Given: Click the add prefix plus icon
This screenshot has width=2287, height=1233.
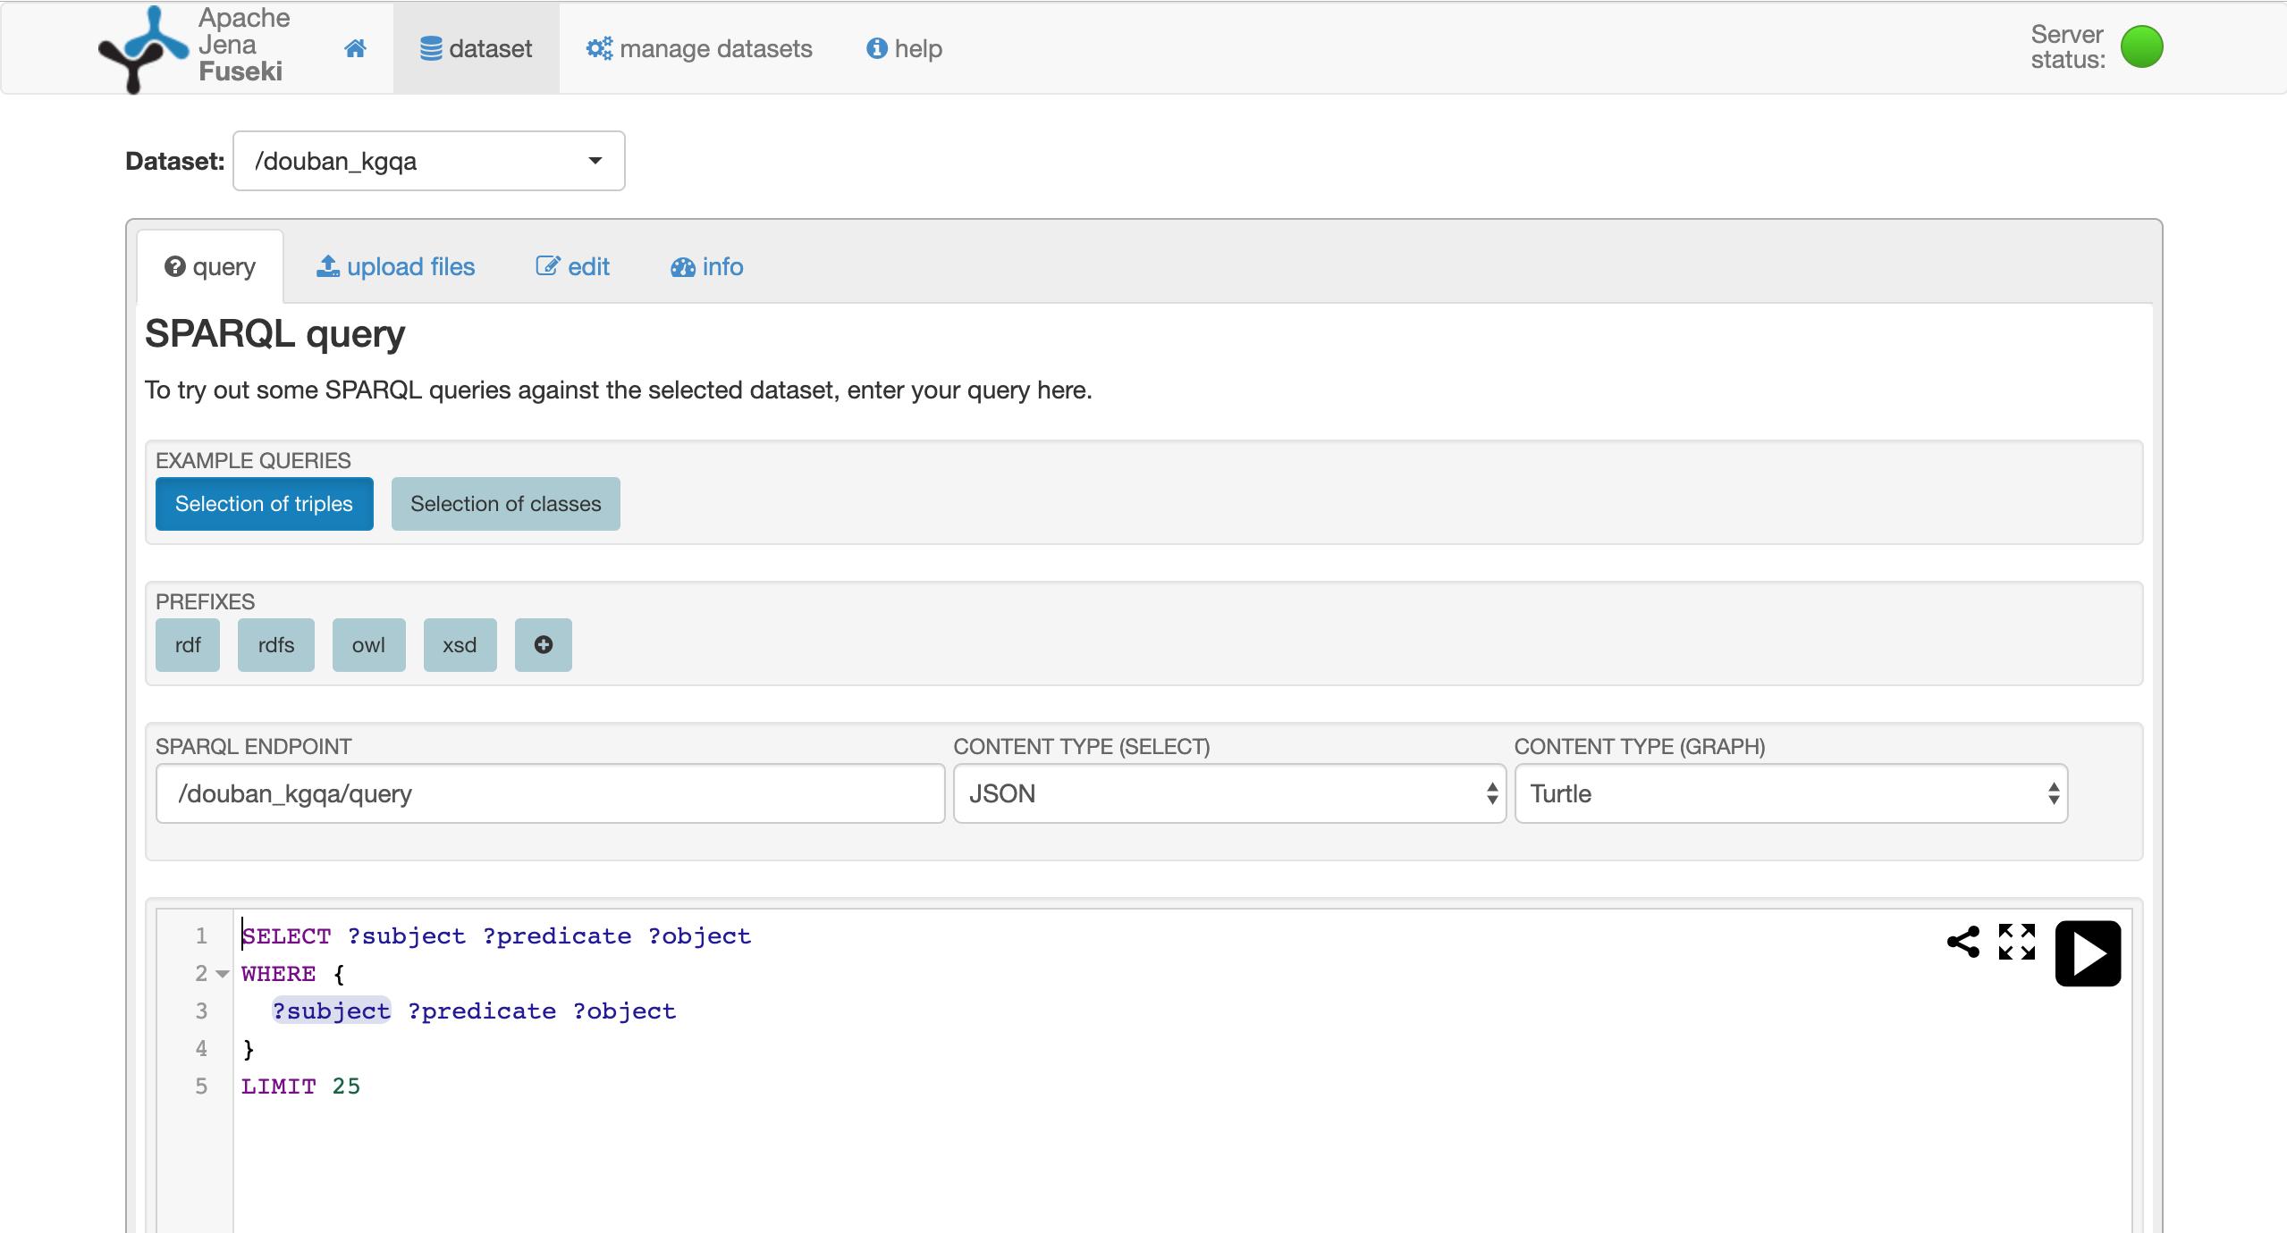Looking at the screenshot, I should coord(543,644).
